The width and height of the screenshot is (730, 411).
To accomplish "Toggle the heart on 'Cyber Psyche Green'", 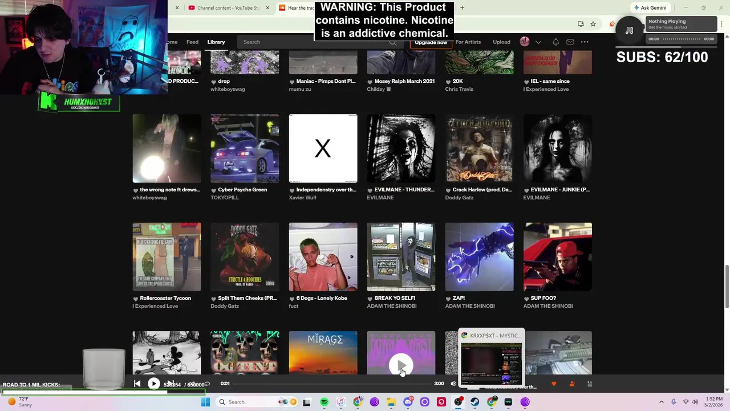I will [x=213, y=190].
